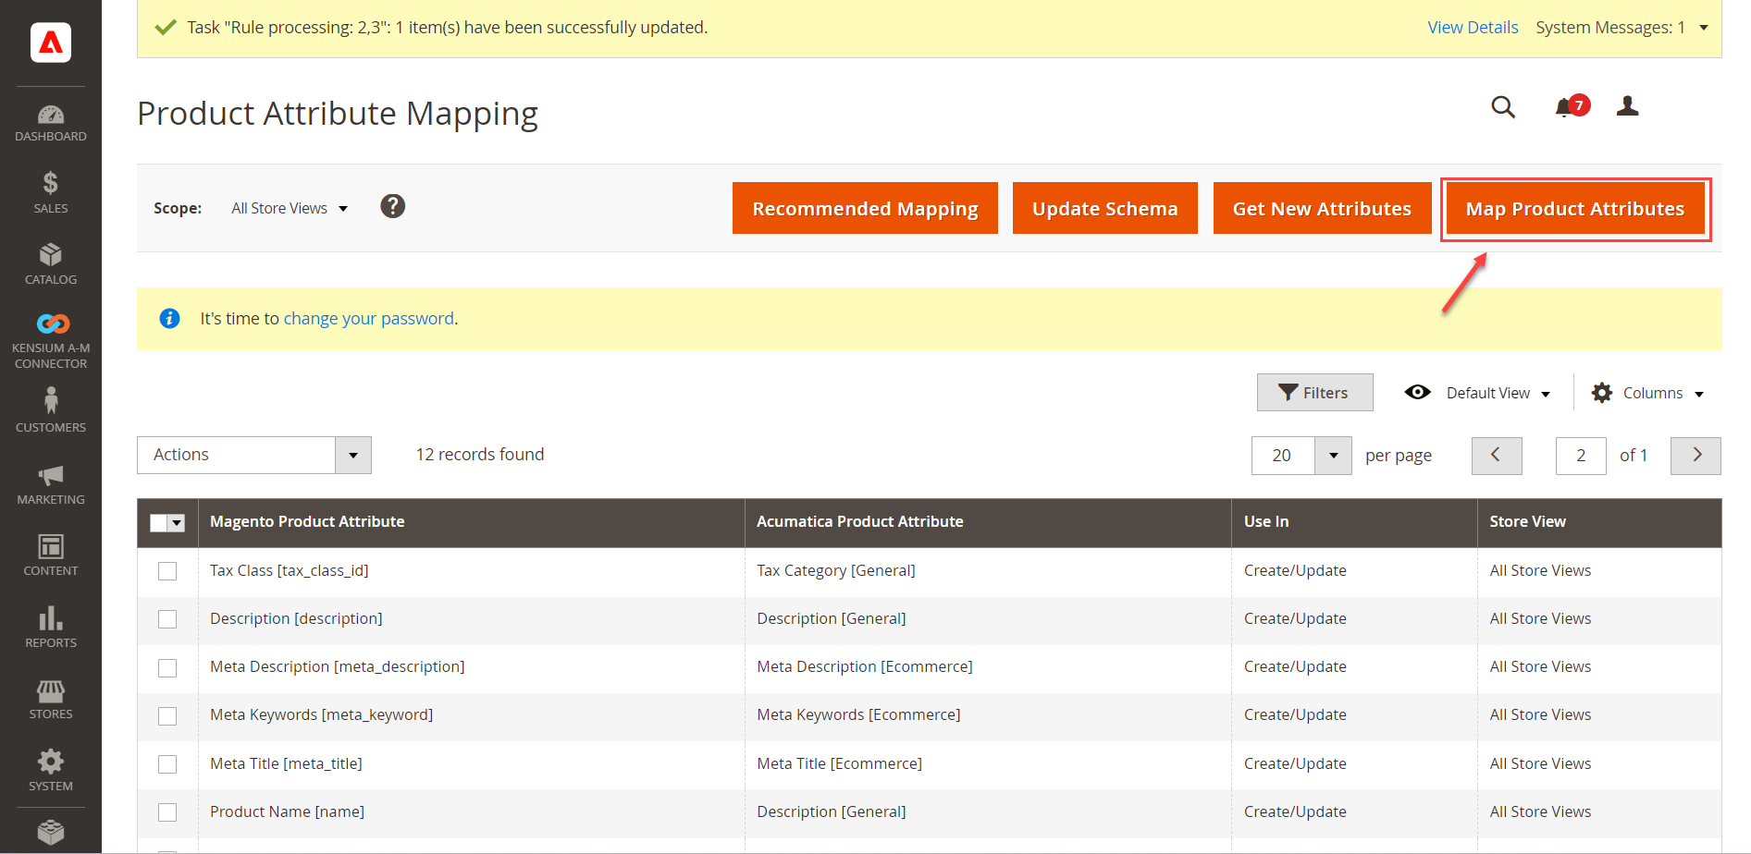Expand the Actions dropdown
This screenshot has height=854, width=1751.
352,455
